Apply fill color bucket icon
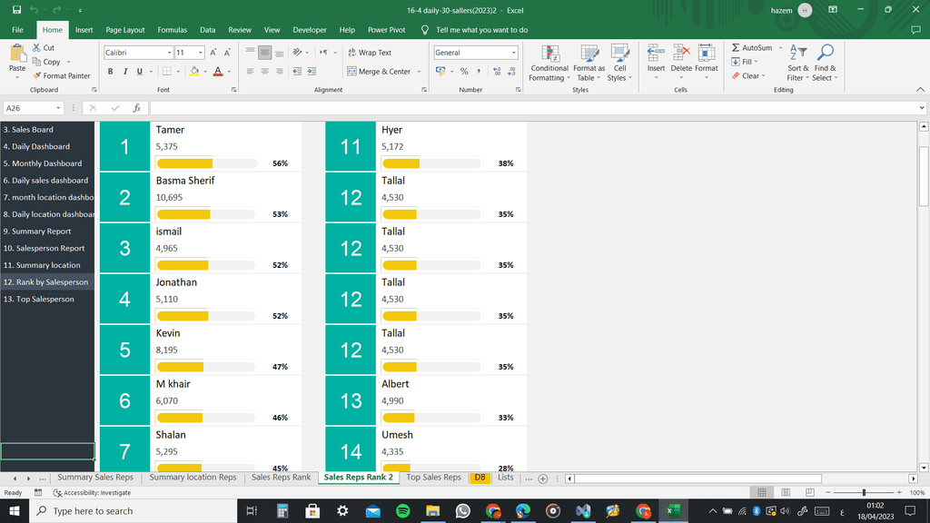The height and width of the screenshot is (523, 930). 194,72
